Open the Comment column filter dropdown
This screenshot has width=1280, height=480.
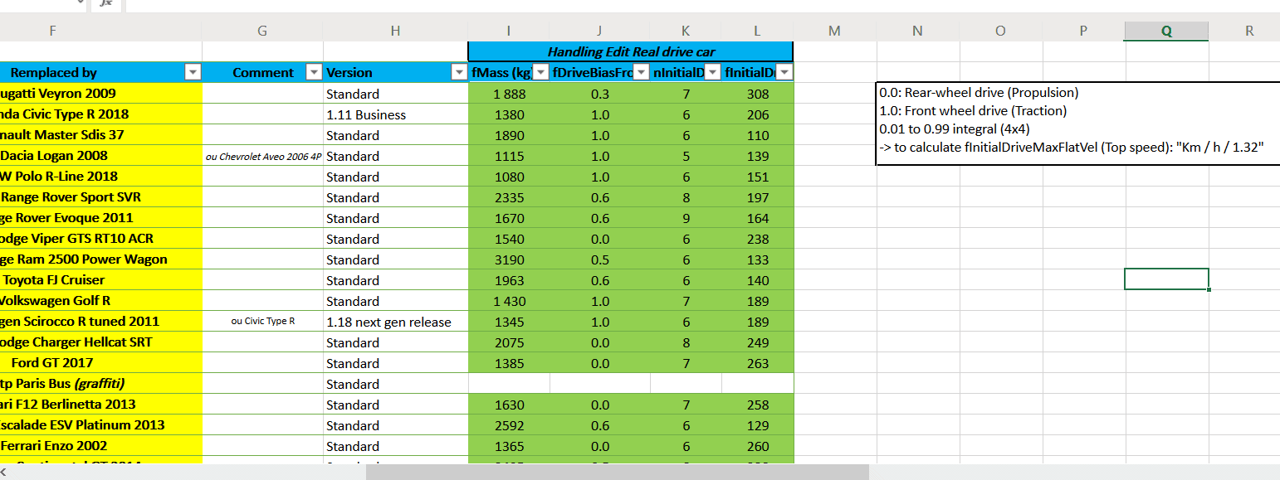(314, 73)
